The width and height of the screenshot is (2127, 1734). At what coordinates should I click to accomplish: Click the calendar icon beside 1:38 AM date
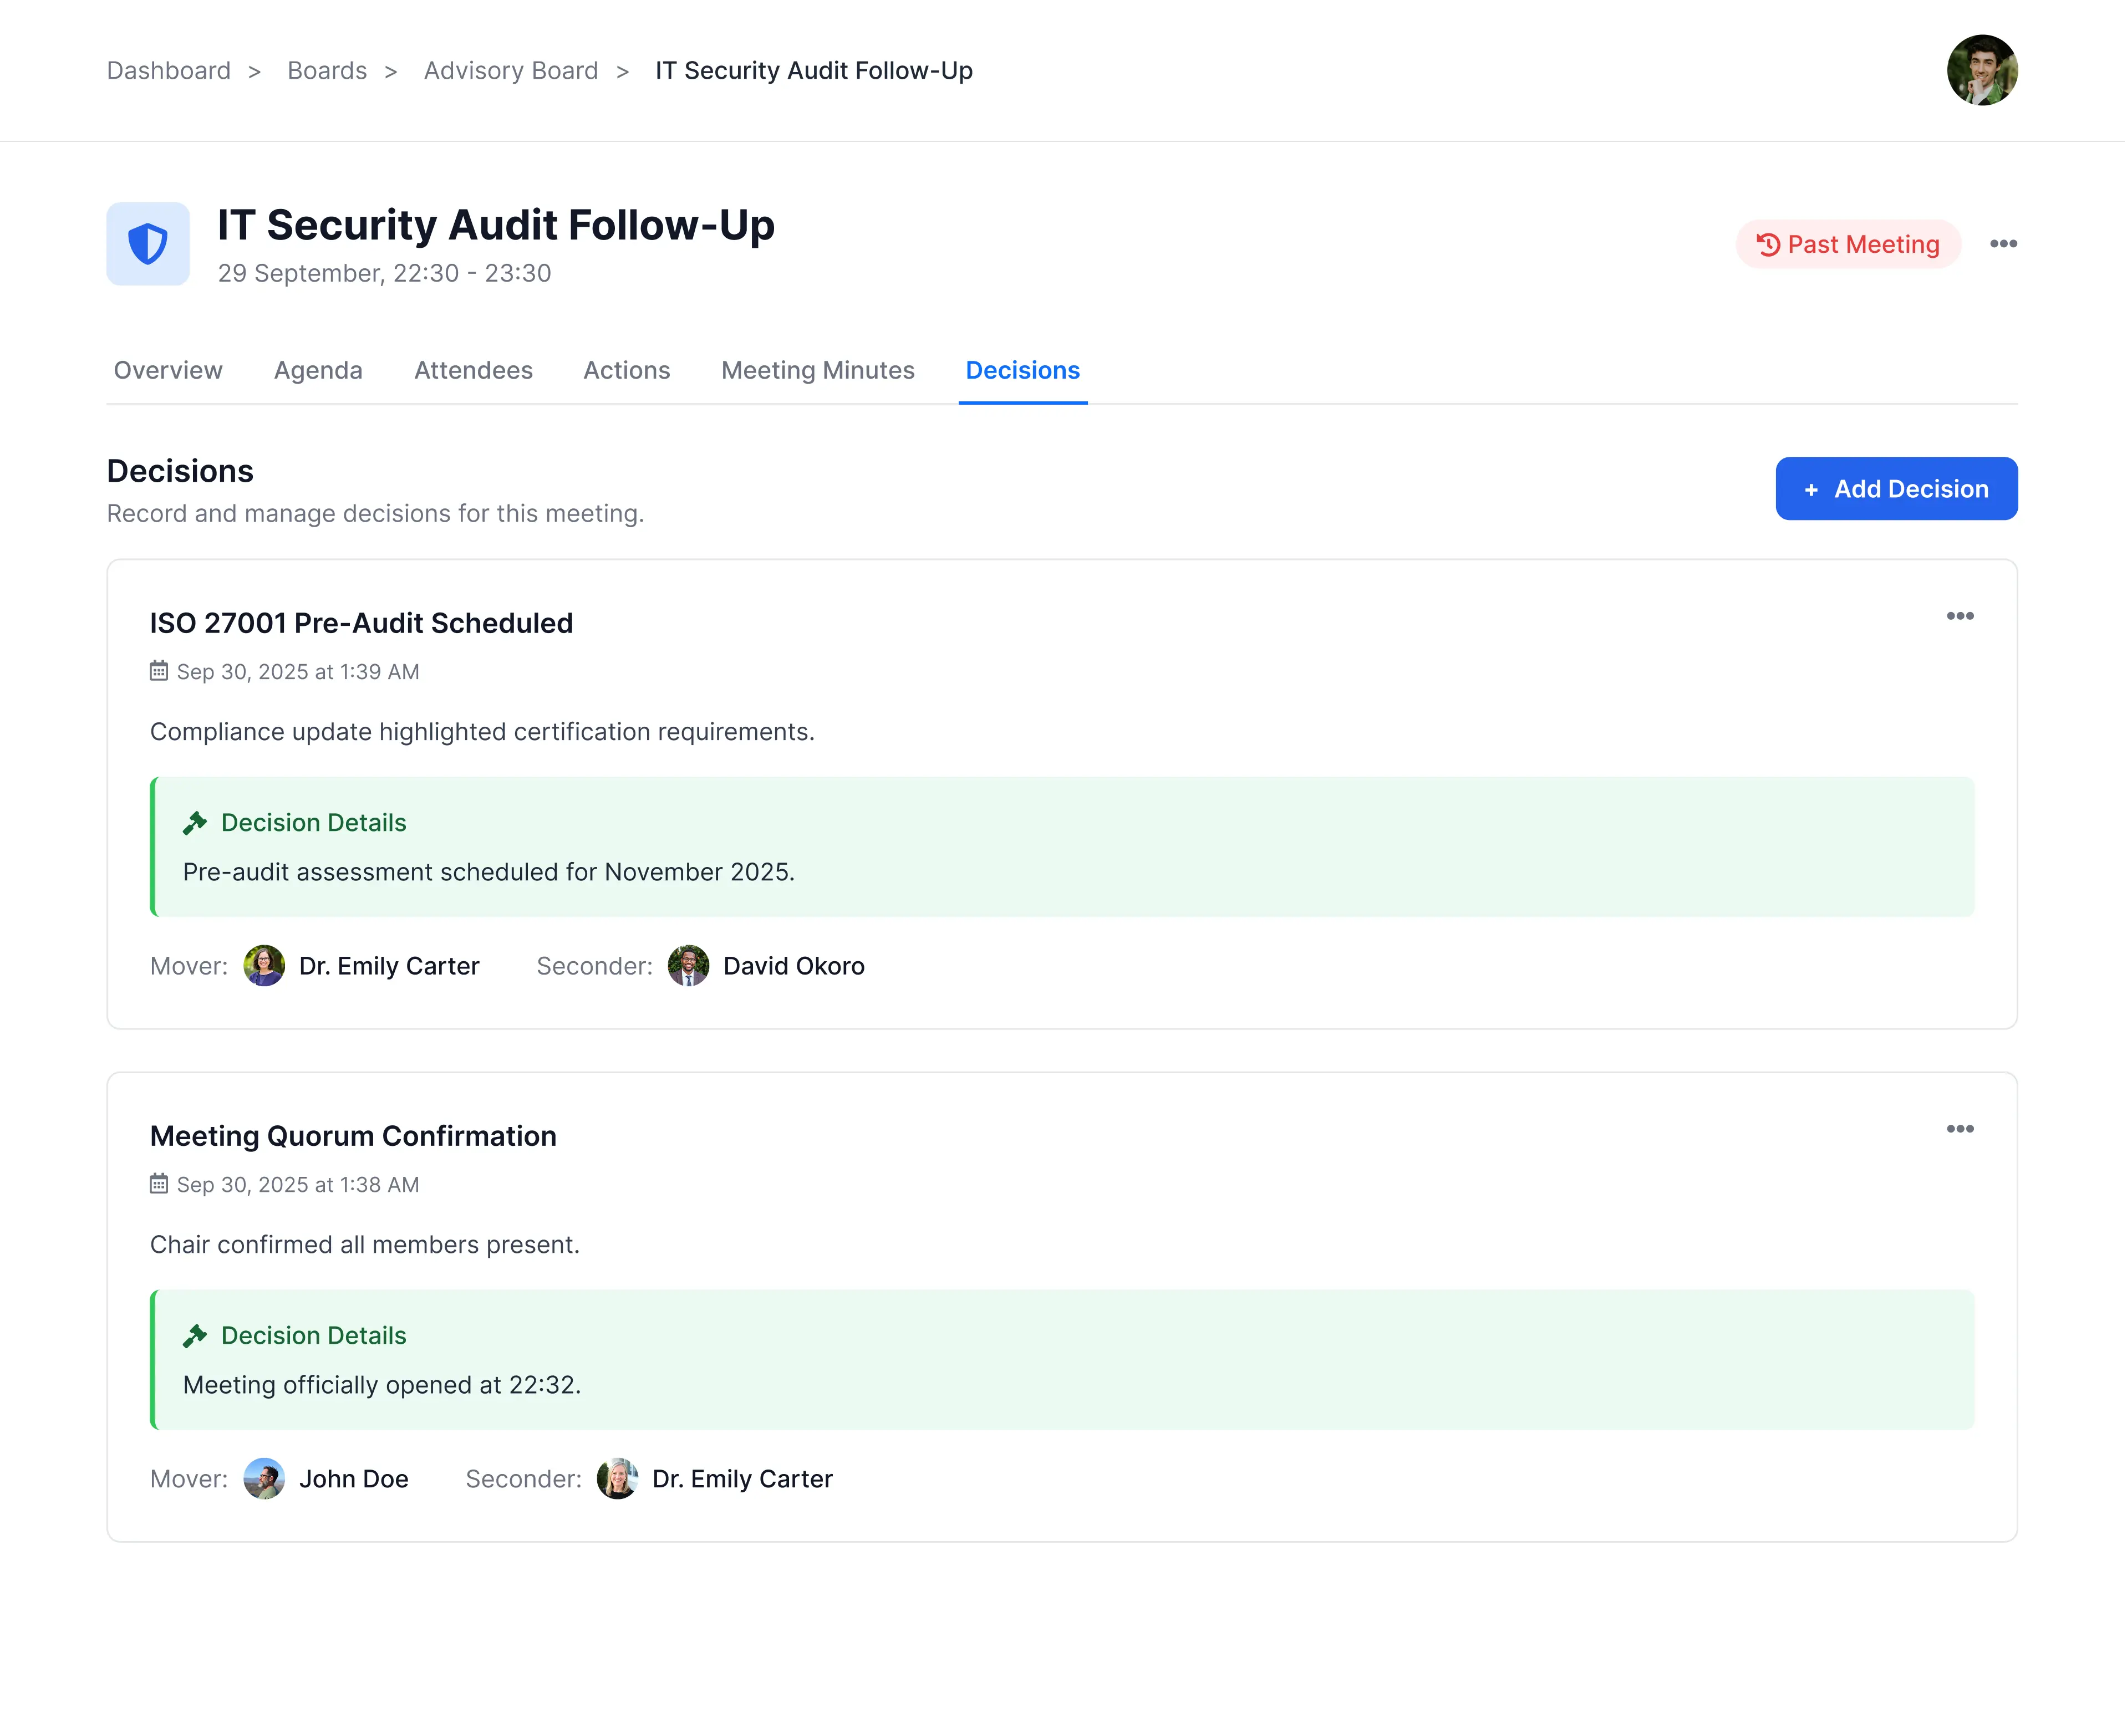[159, 1184]
